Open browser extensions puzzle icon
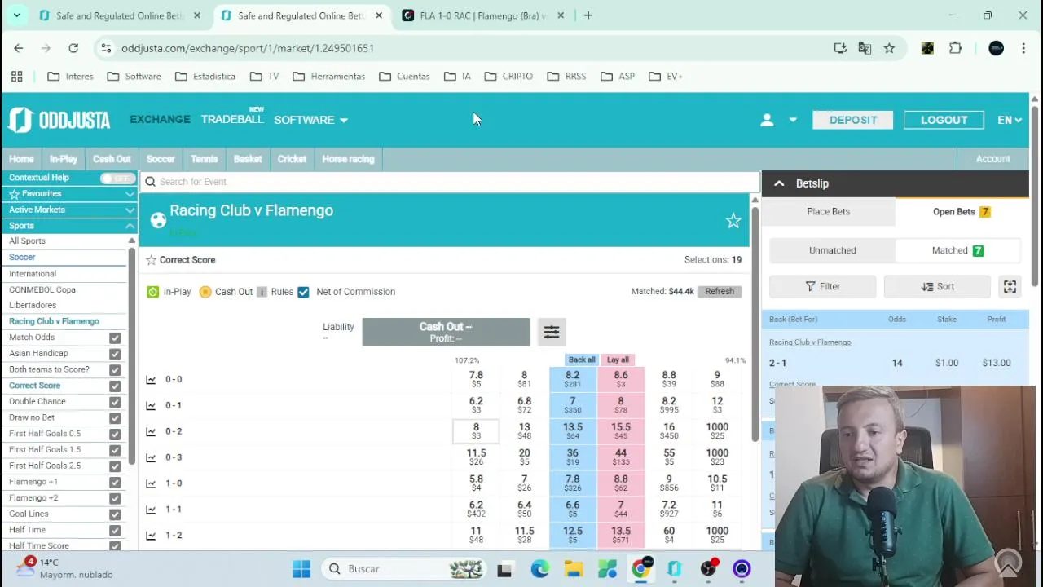The width and height of the screenshot is (1043, 587). pyautogui.click(x=955, y=48)
